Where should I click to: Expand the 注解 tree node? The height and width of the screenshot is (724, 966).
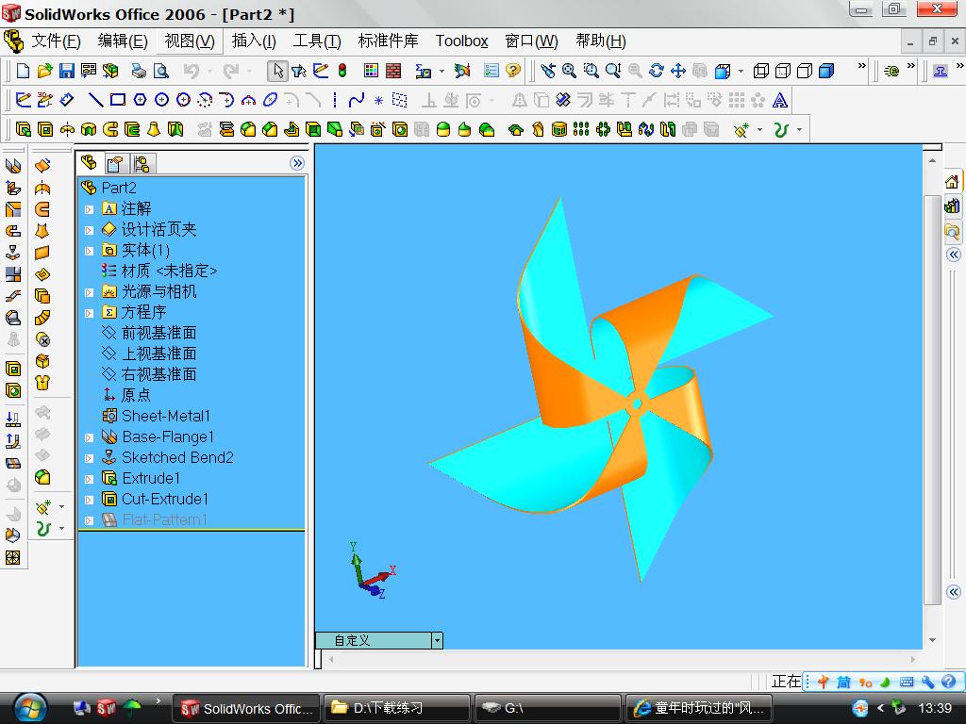click(89, 209)
